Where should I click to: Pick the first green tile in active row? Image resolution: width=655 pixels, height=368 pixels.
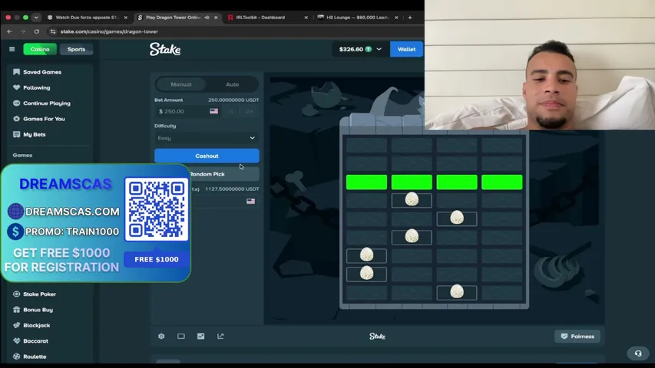pyautogui.click(x=366, y=182)
